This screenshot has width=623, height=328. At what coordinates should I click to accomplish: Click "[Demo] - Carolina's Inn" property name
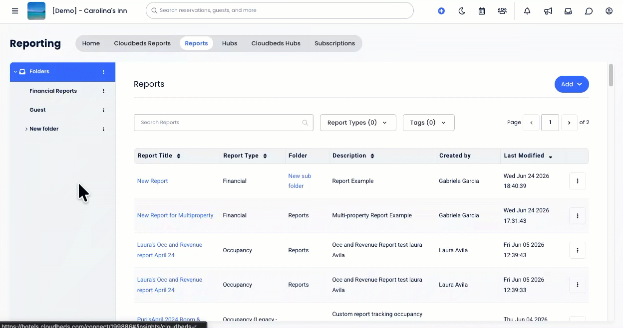pos(90,10)
